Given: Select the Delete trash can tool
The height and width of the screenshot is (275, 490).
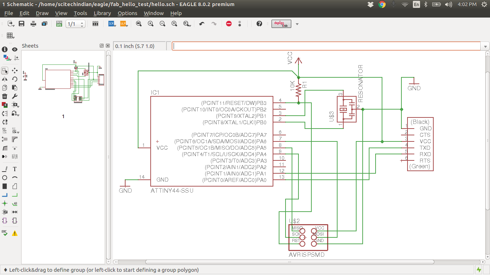Looking at the screenshot, I should coord(5,96).
